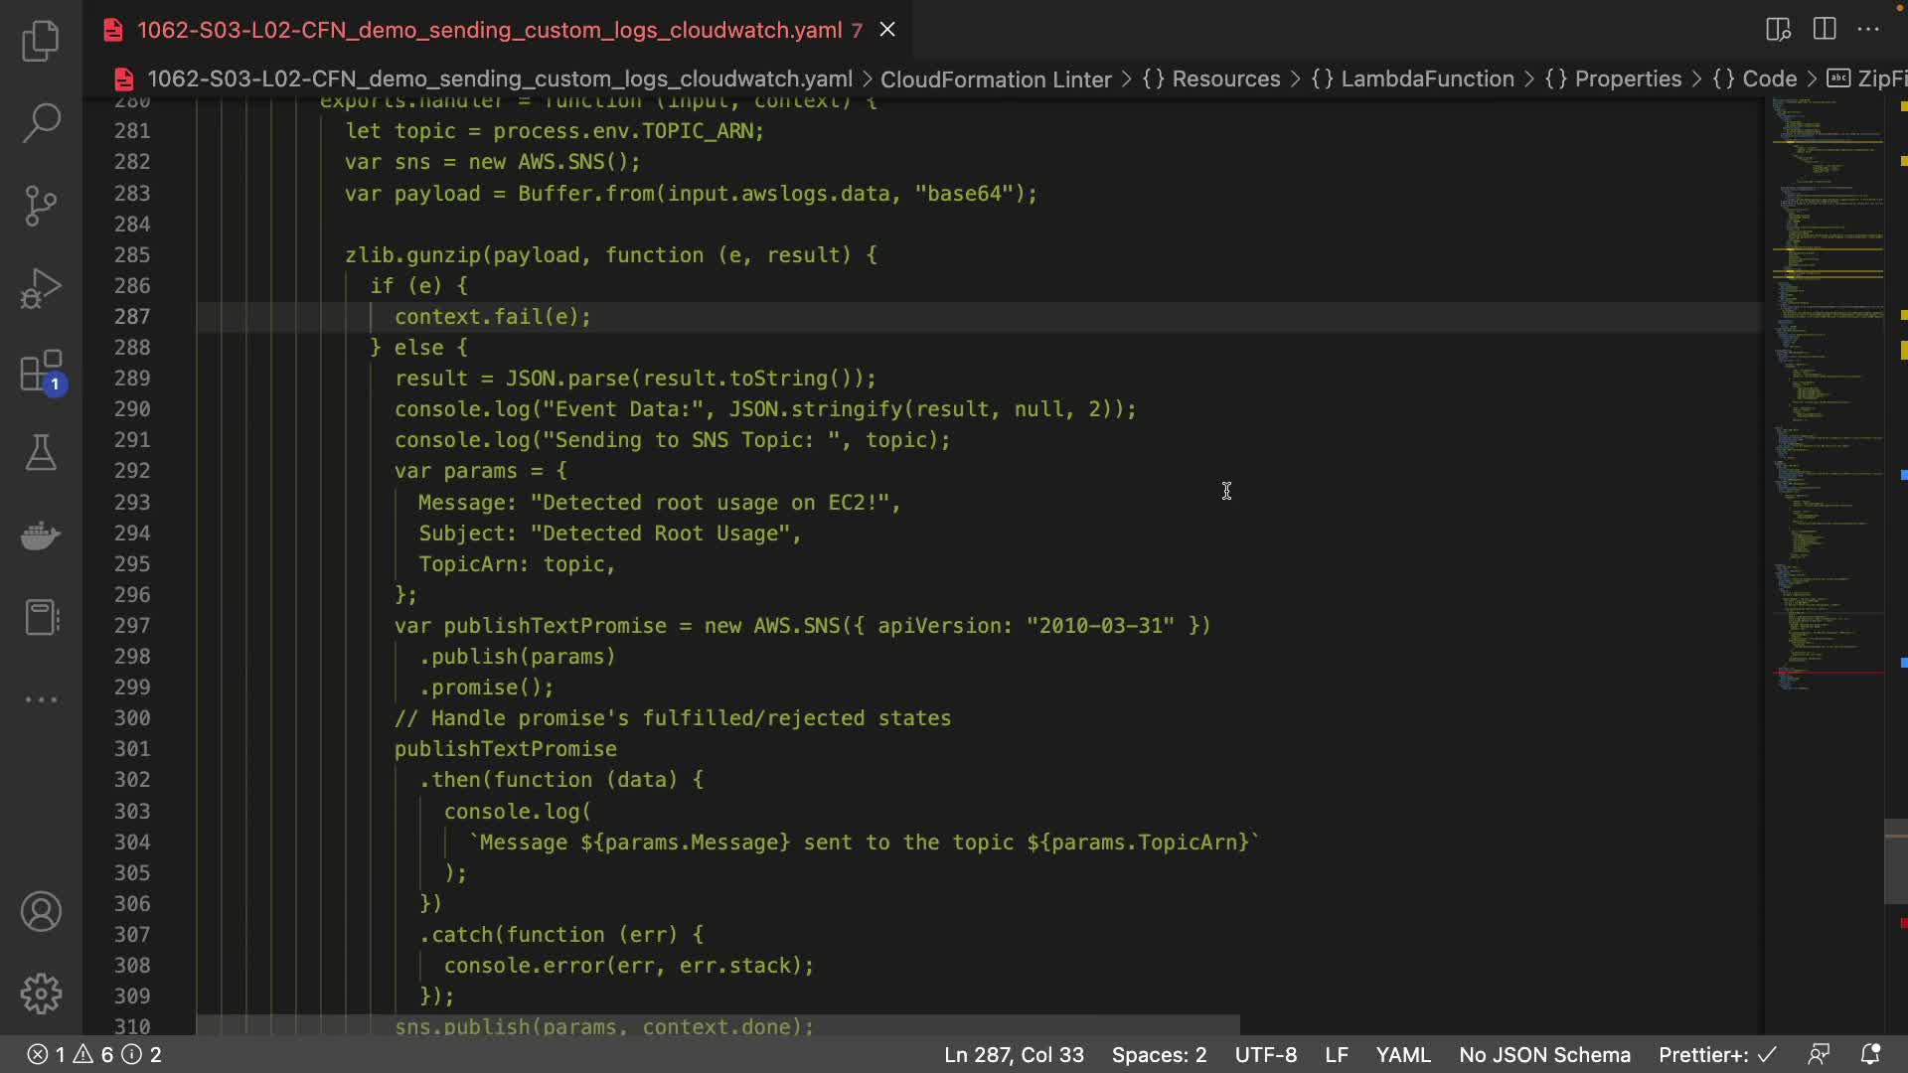Image resolution: width=1908 pixels, height=1073 pixels.
Task: Select the custom_logs_cloudwatch.yaml editor tab
Action: point(489,30)
